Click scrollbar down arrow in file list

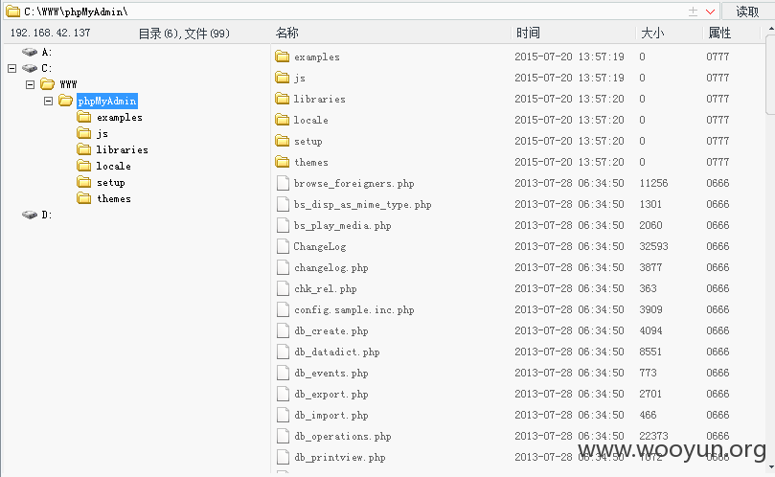[x=771, y=466]
